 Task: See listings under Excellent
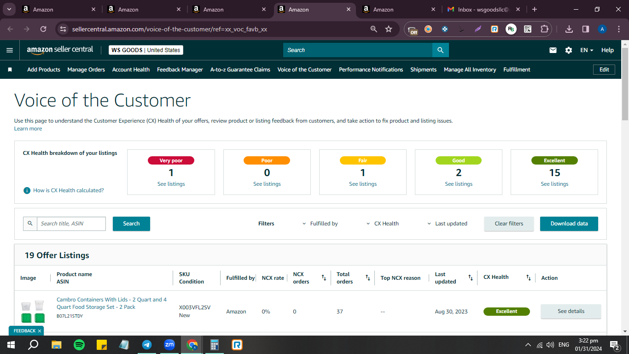click(554, 184)
